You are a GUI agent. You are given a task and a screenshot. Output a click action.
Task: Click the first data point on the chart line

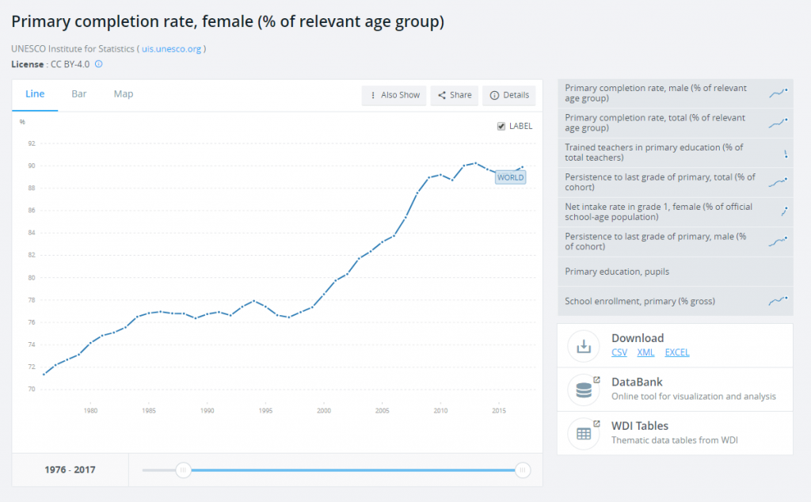tap(44, 375)
